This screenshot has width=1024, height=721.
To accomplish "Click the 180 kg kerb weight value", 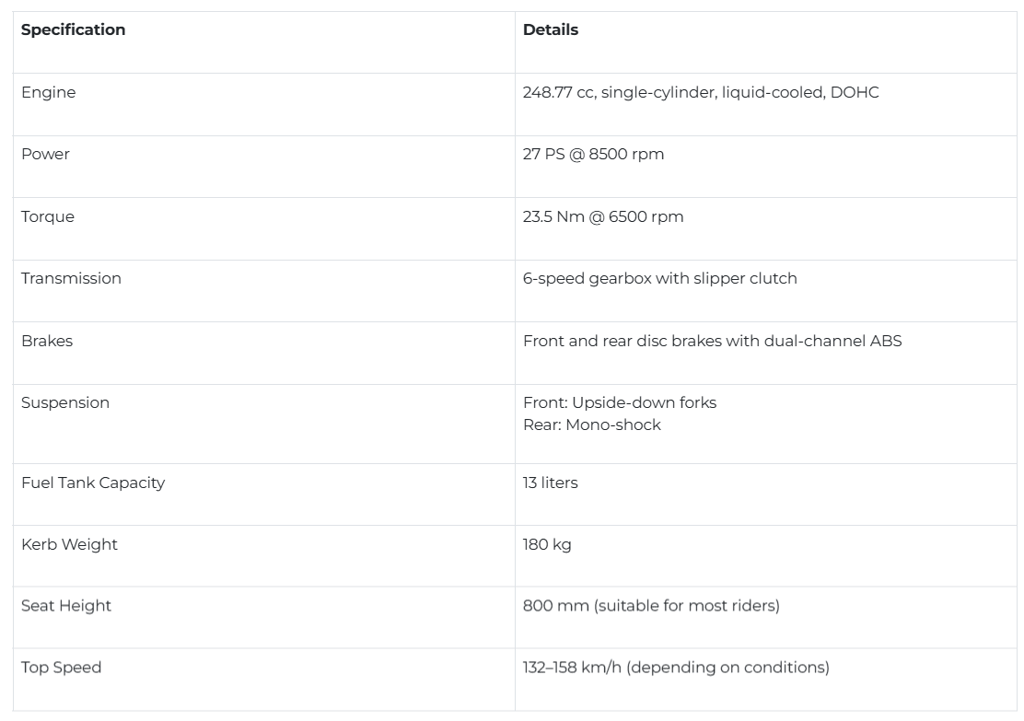I will pyautogui.click(x=547, y=545).
